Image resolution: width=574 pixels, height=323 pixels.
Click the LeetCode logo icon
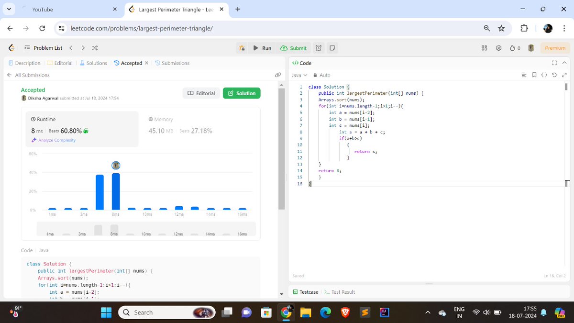tap(11, 48)
